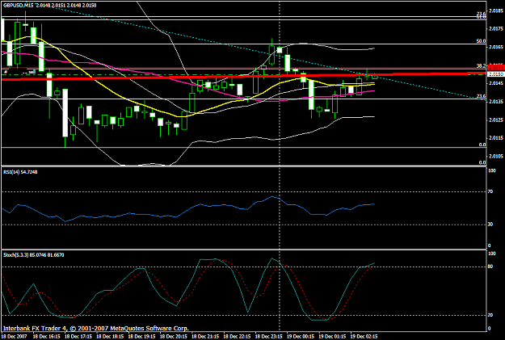Select the 23.6 Fibonacci label near 2.0135

click(x=482, y=96)
